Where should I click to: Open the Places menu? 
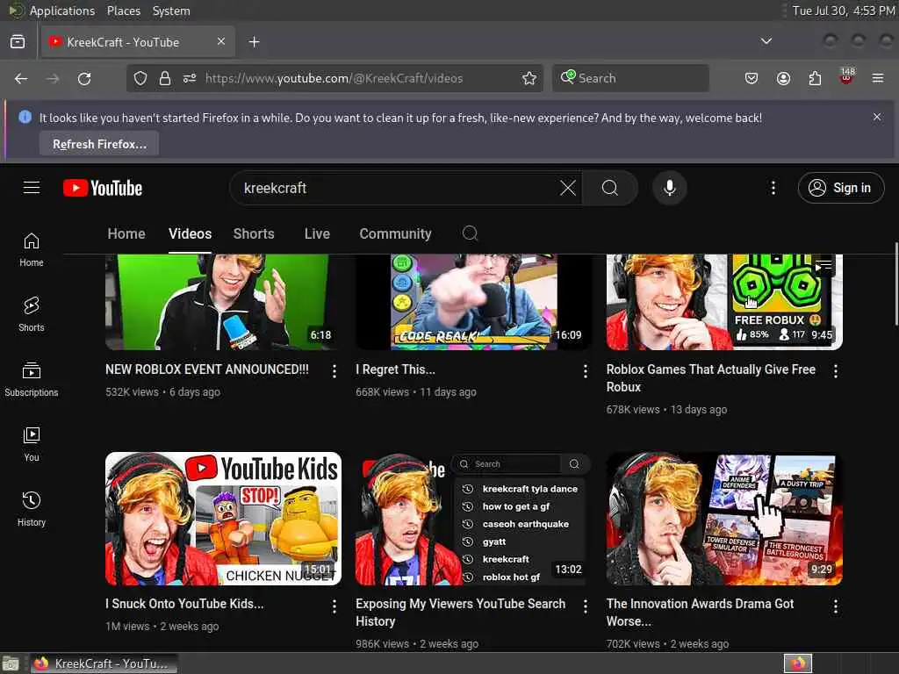123,11
